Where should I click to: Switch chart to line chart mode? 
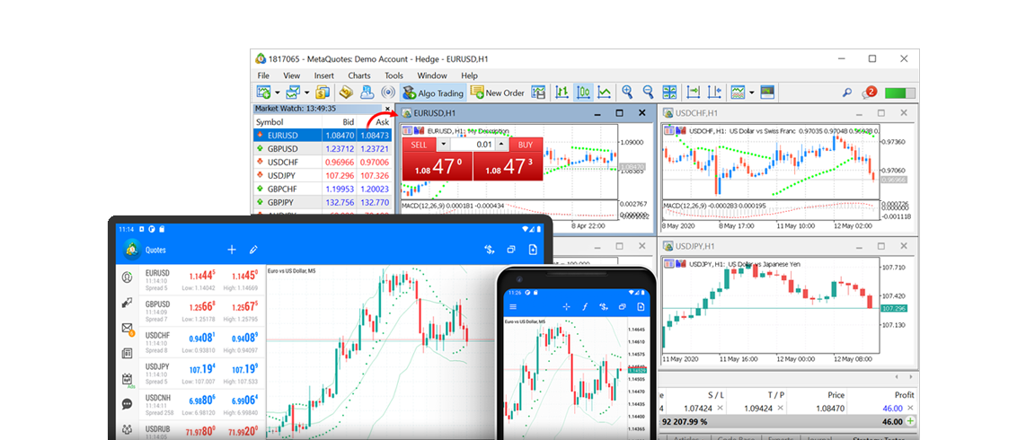coord(606,92)
